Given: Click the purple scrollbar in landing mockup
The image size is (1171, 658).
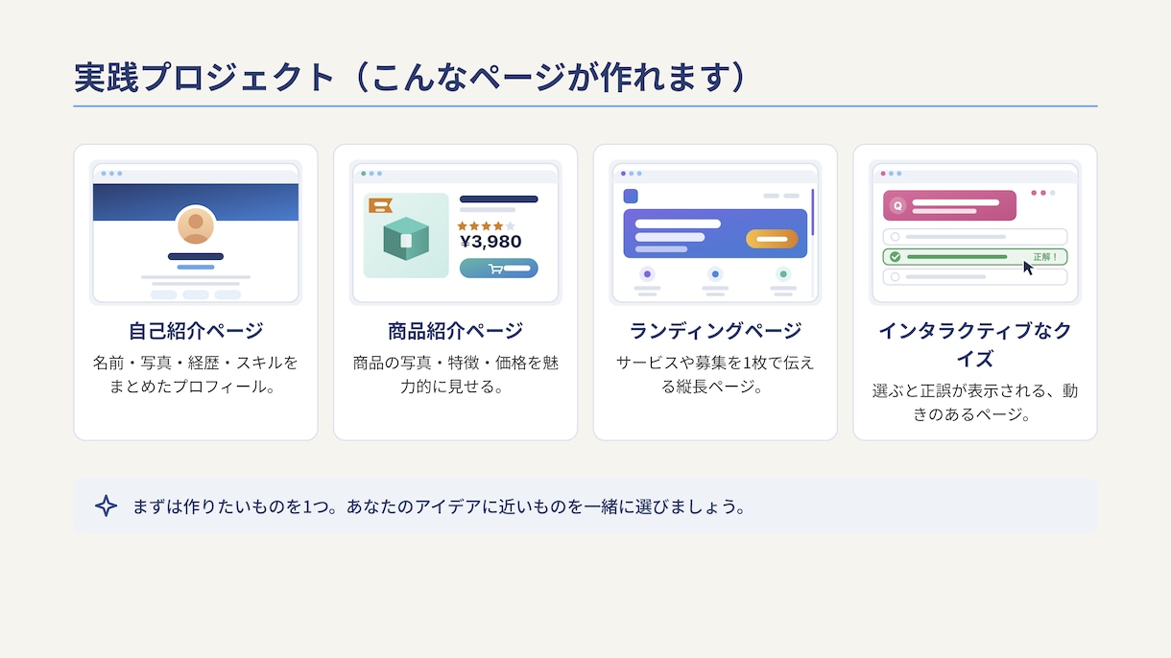Looking at the screenshot, I should [813, 212].
